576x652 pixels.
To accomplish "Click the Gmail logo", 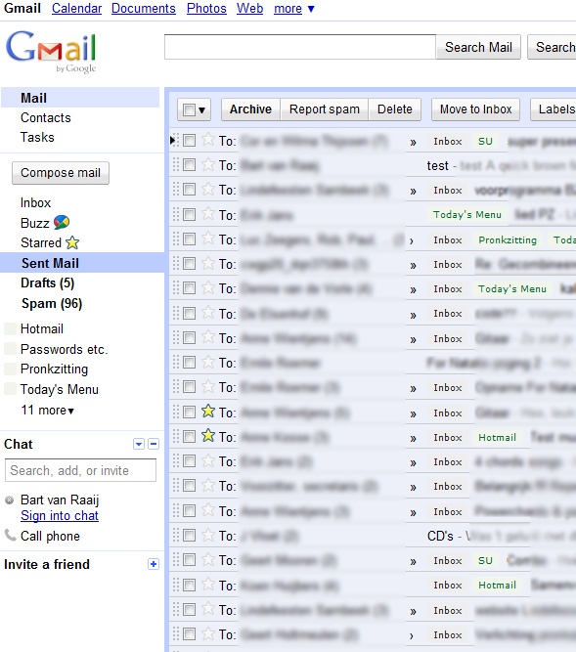I will (x=51, y=52).
